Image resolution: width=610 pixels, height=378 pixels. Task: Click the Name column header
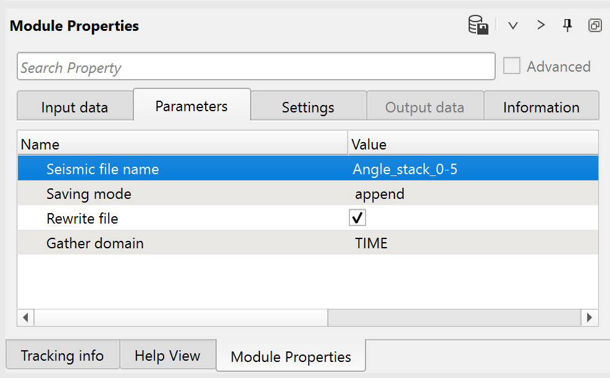click(182, 145)
